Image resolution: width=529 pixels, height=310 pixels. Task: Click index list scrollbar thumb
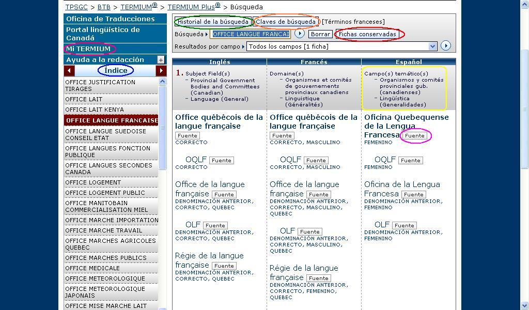click(x=163, y=128)
